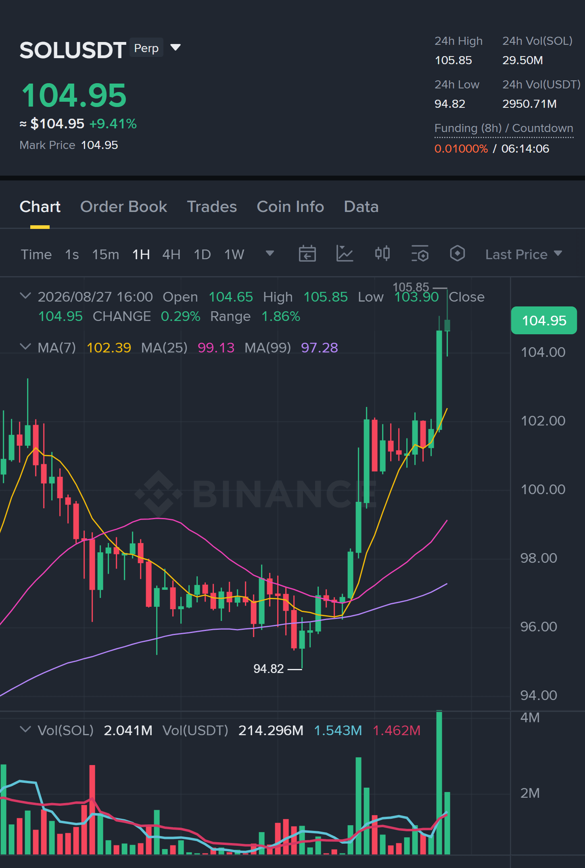This screenshot has width=585, height=868.
Task: Click the 24h Vol(SOL) value 29.50M
Action: [x=522, y=60]
